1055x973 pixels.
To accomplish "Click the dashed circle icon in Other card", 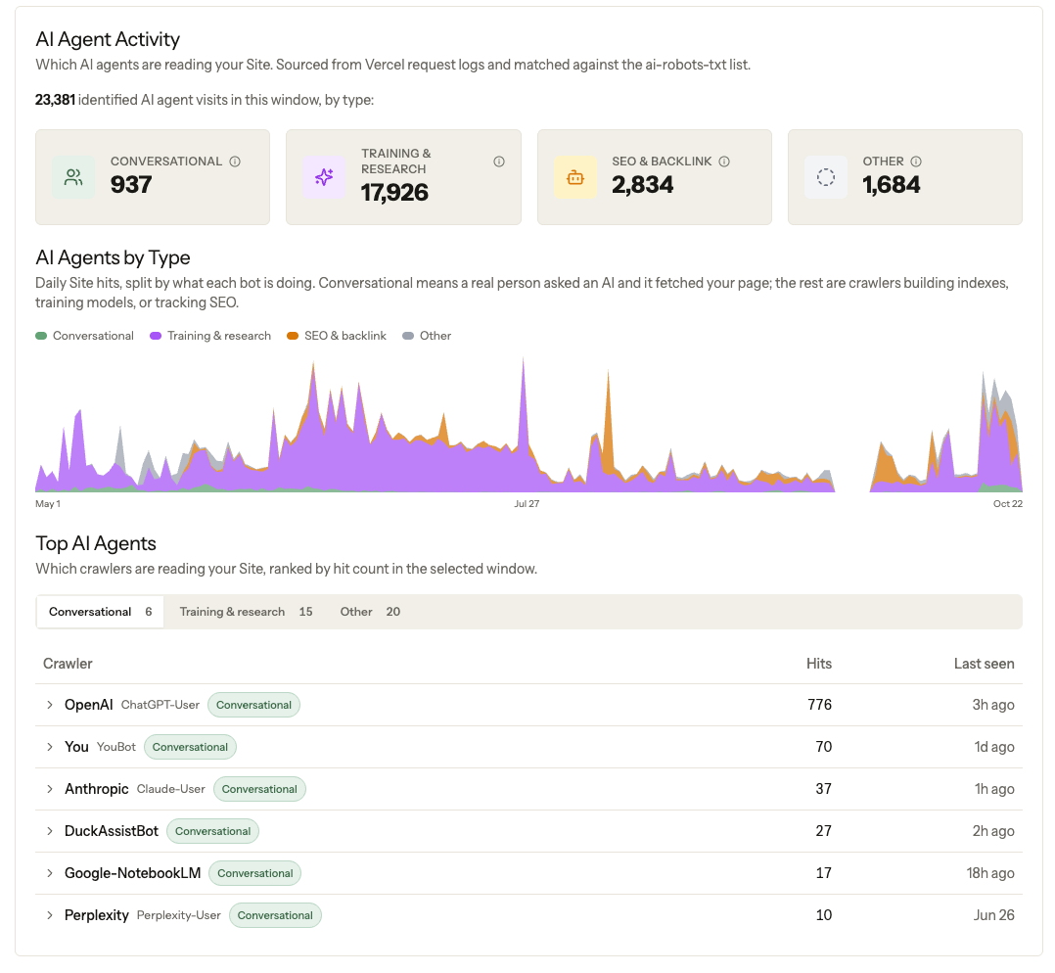I will pos(826,177).
